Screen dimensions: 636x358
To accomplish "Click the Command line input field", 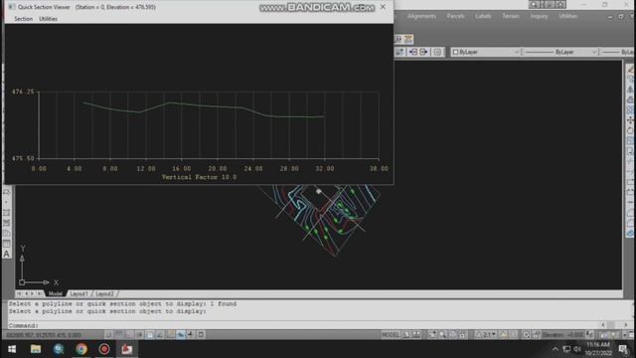I will tap(304, 325).
